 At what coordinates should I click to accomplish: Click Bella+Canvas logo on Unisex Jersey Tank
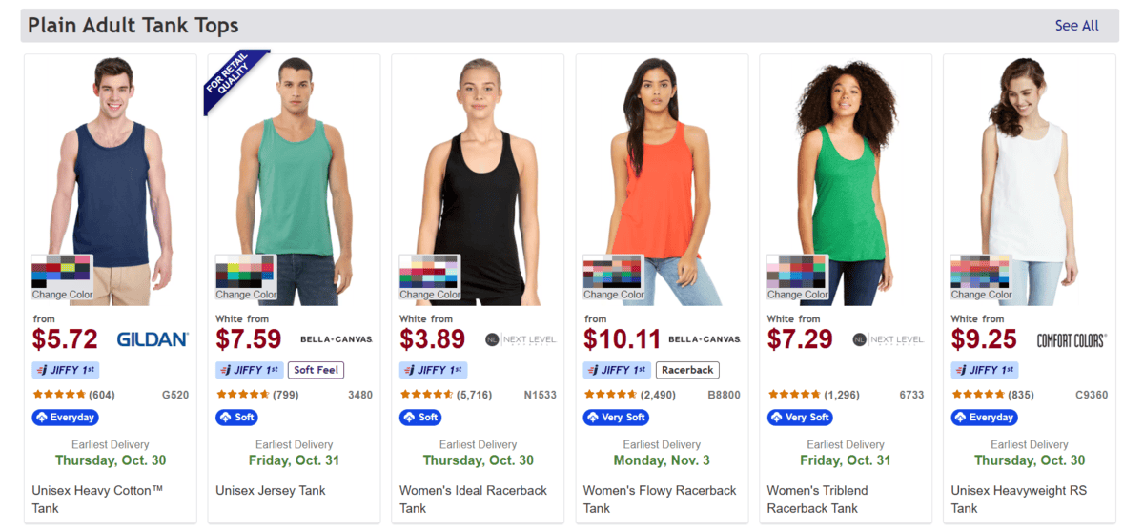(x=335, y=339)
